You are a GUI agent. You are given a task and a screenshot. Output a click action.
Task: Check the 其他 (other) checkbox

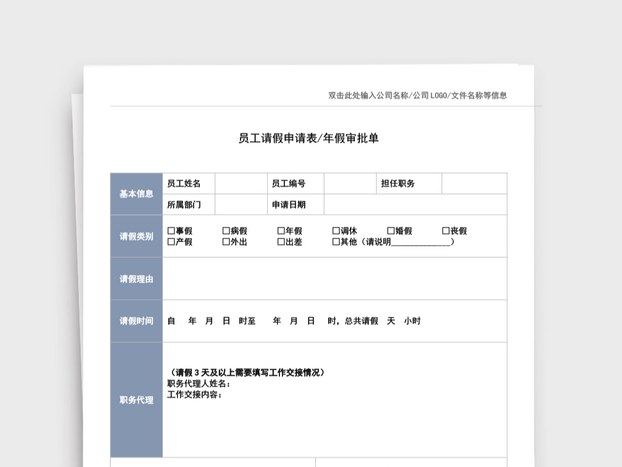pyautogui.click(x=336, y=241)
